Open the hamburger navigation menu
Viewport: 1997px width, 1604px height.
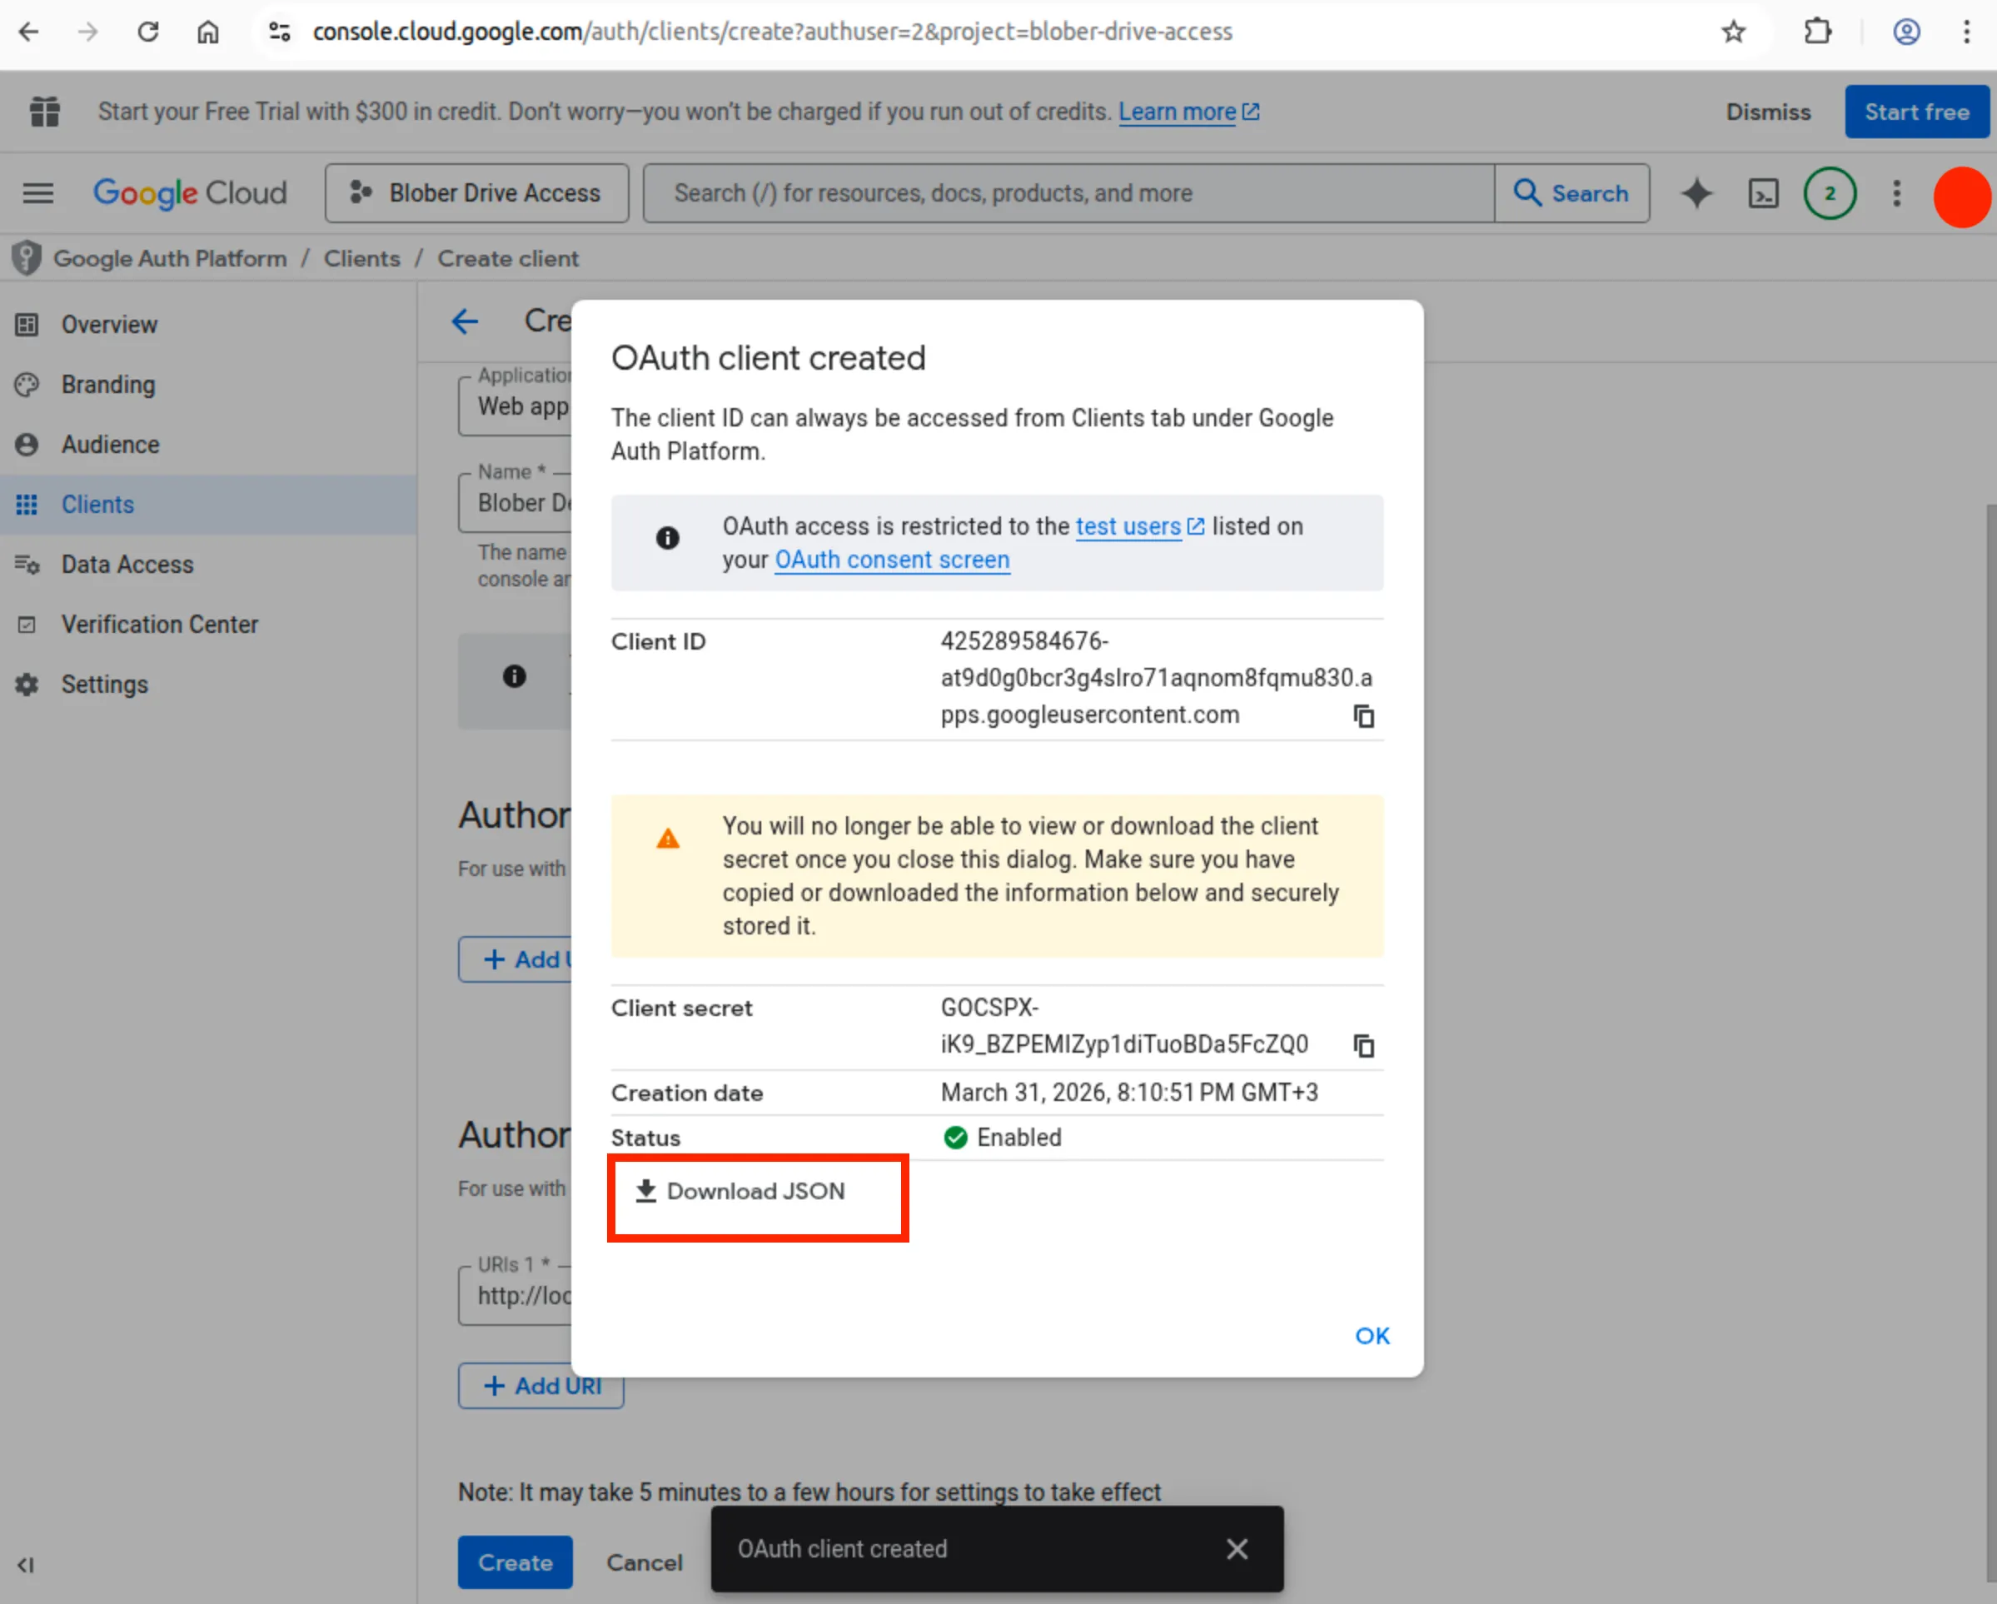[x=38, y=192]
